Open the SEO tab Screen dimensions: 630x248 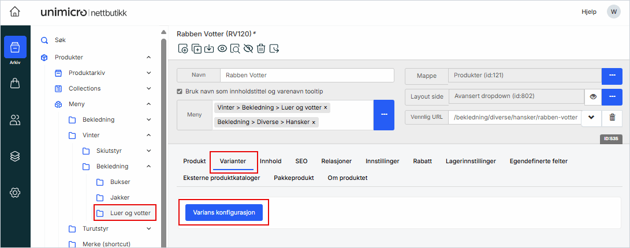point(301,161)
